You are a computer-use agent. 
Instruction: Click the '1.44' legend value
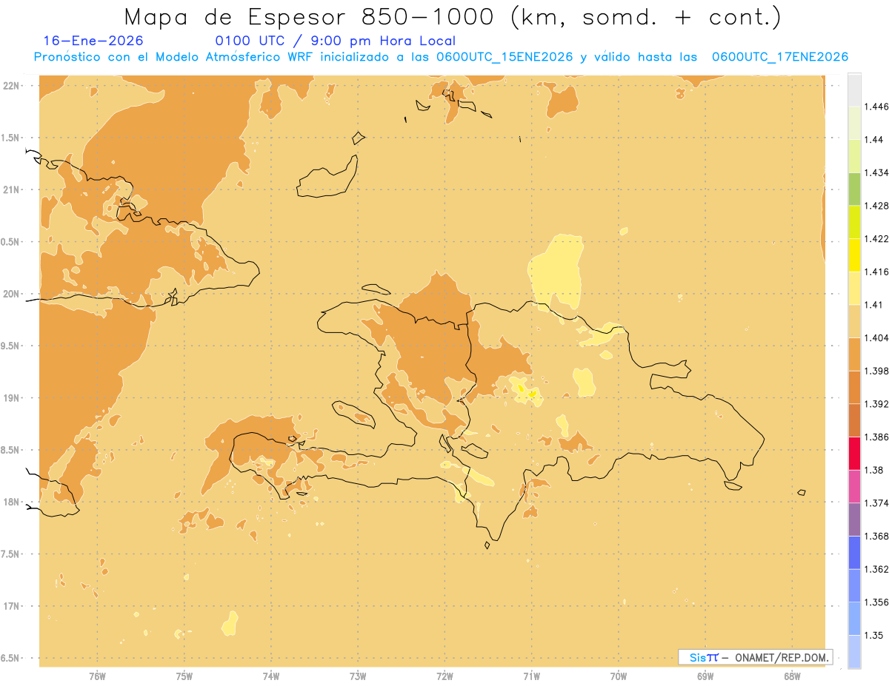[x=874, y=140]
